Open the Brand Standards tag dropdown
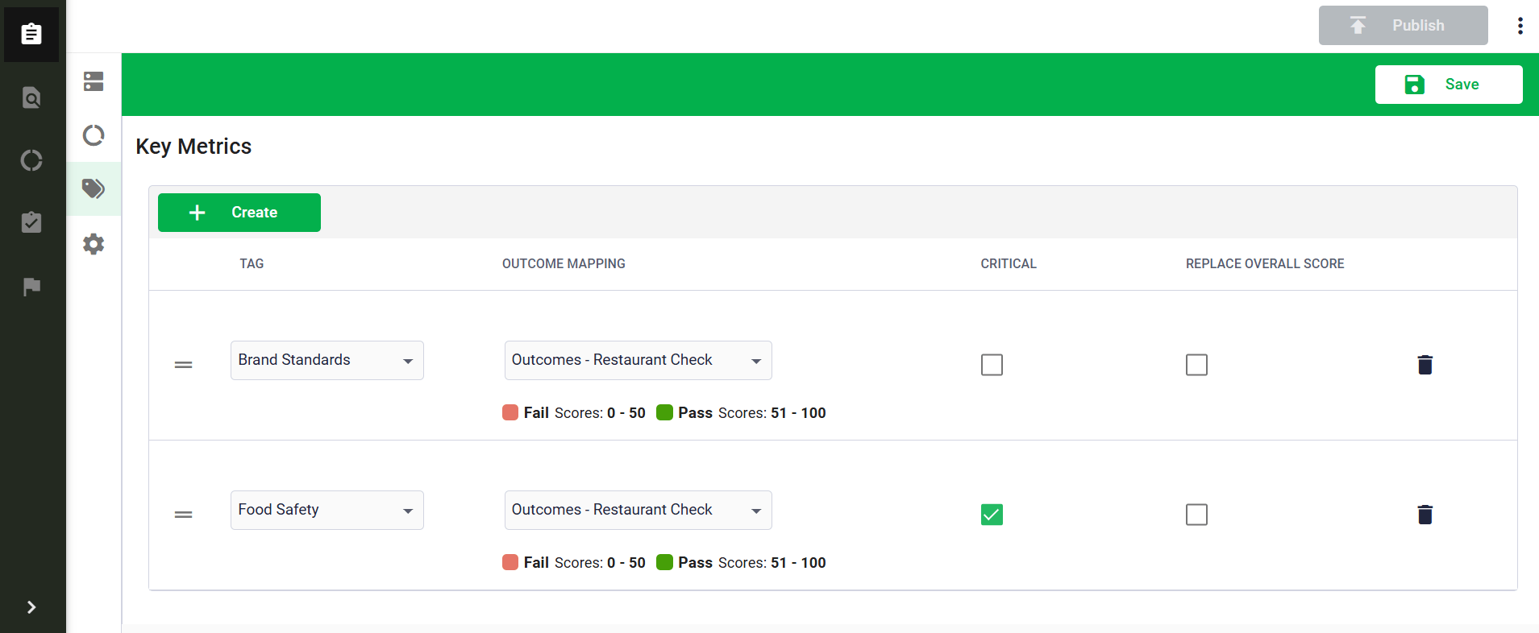 (x=327, y=361)
